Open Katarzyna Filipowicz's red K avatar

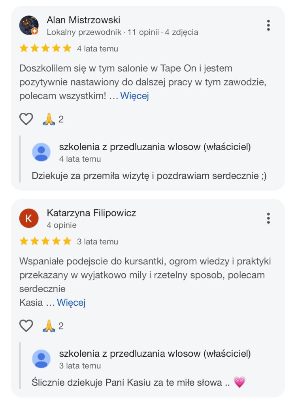click(29, 218)
